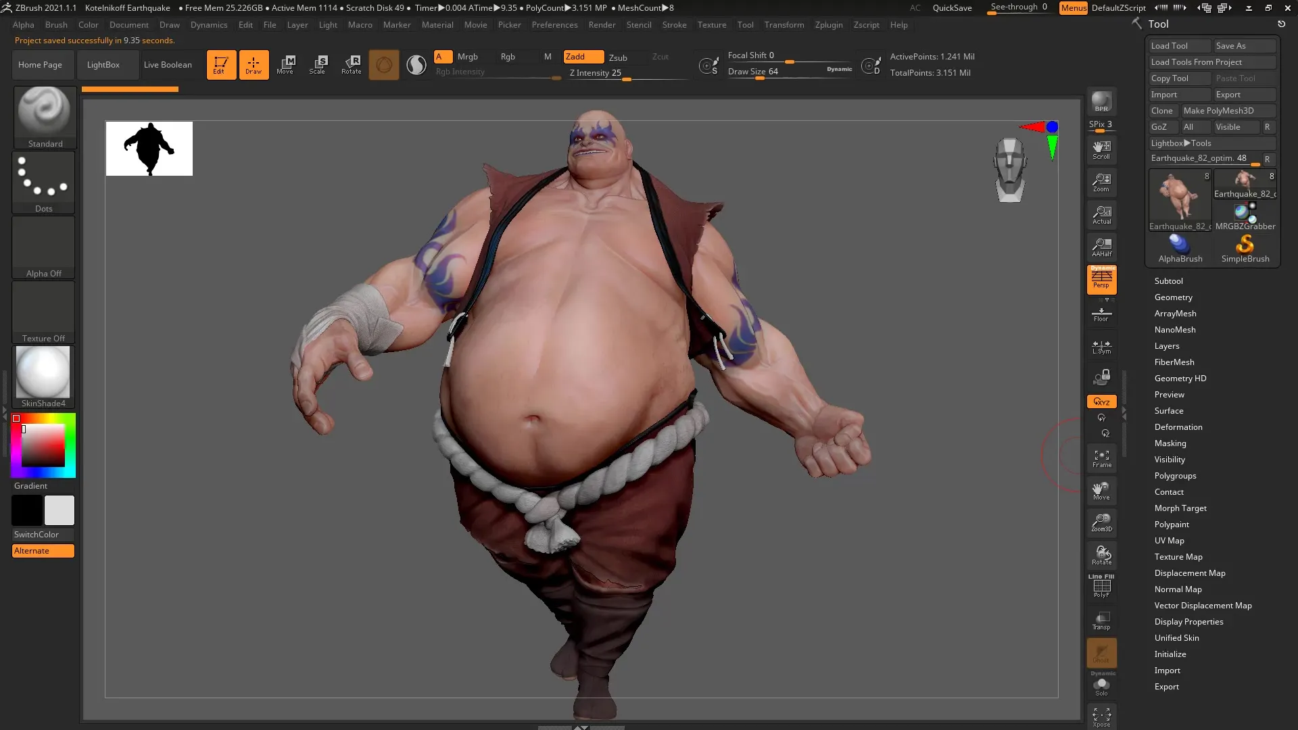Toggle Solo mode

coord(1101,686)
